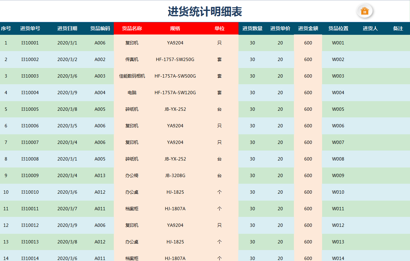
Task: Select spec cell HF-1757A-SW500G
Action: [175, 76]
